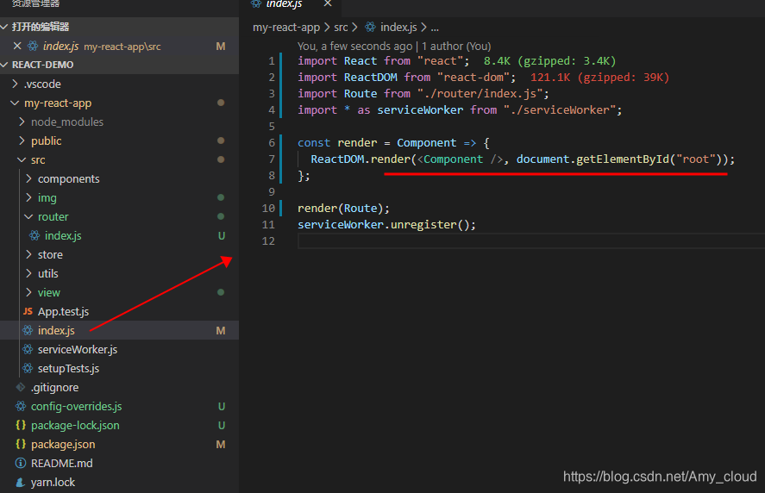The height and width of the screenshot is (493, 765).
Task: Close index.js in the open editors list
Action: (x=17, y=46)
